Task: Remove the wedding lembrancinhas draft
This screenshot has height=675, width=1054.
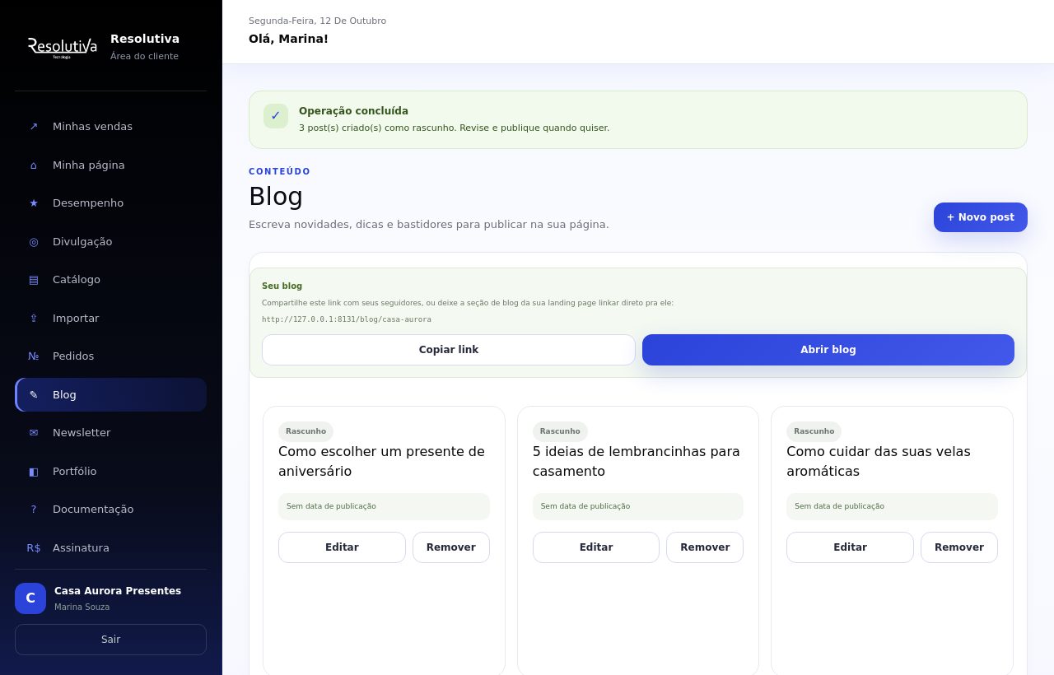Action: (x=705, y=547)
